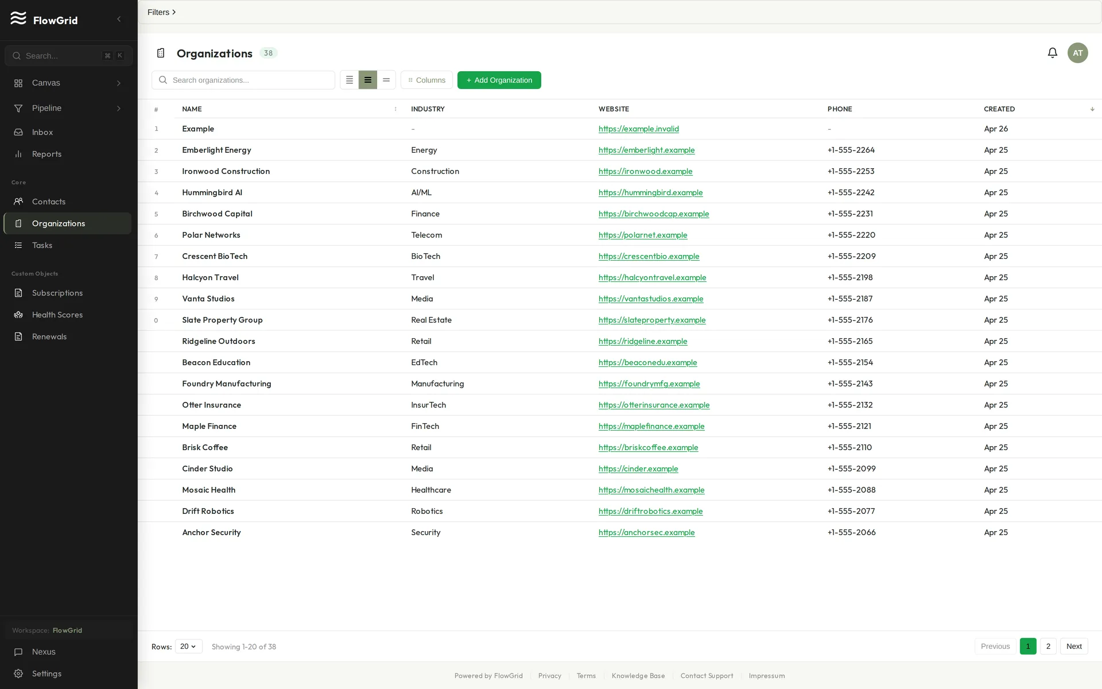
Task: Switch to relaxed row density
Action: click(386, 80)
